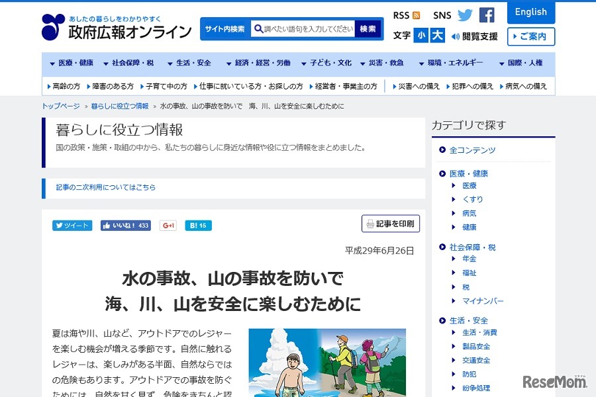This screenshot has width=596, height=397.
Task: Click the printer icon in 記事を印刷
Action: (370, 224)
